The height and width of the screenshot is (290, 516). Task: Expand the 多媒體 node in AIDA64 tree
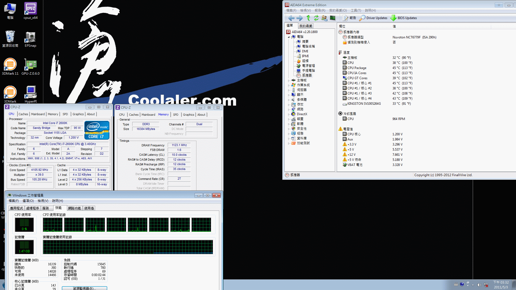click(x=289, y=100)
